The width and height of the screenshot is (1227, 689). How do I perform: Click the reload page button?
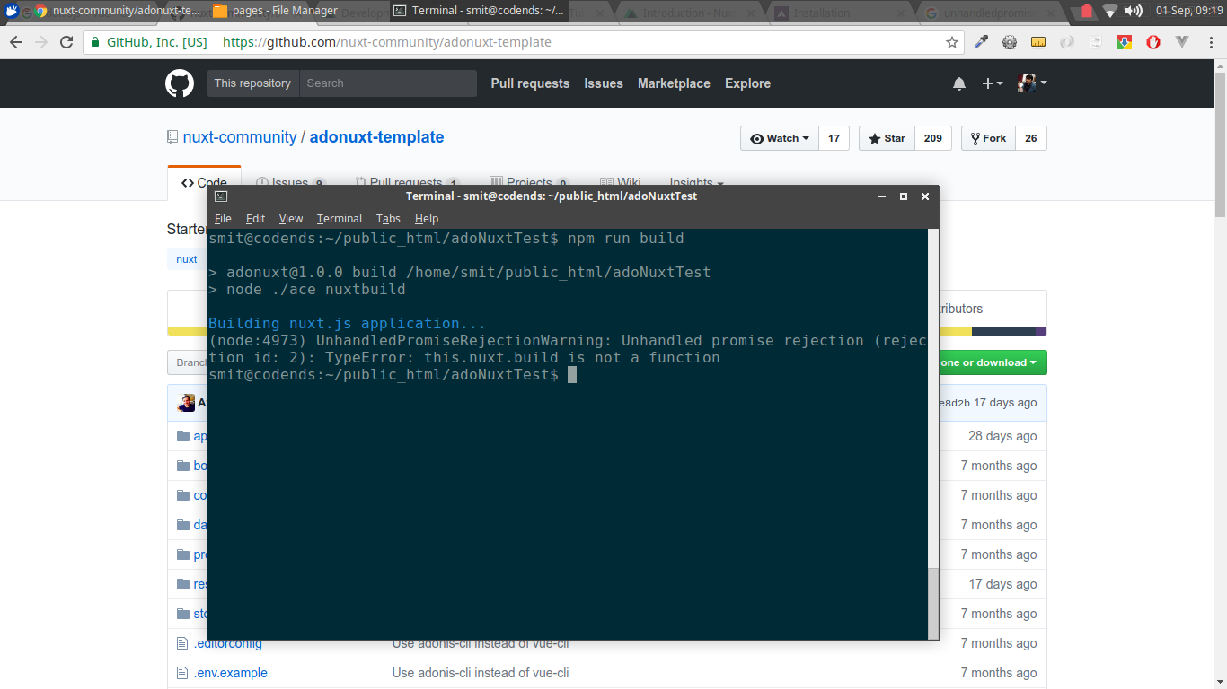point(67,41)
